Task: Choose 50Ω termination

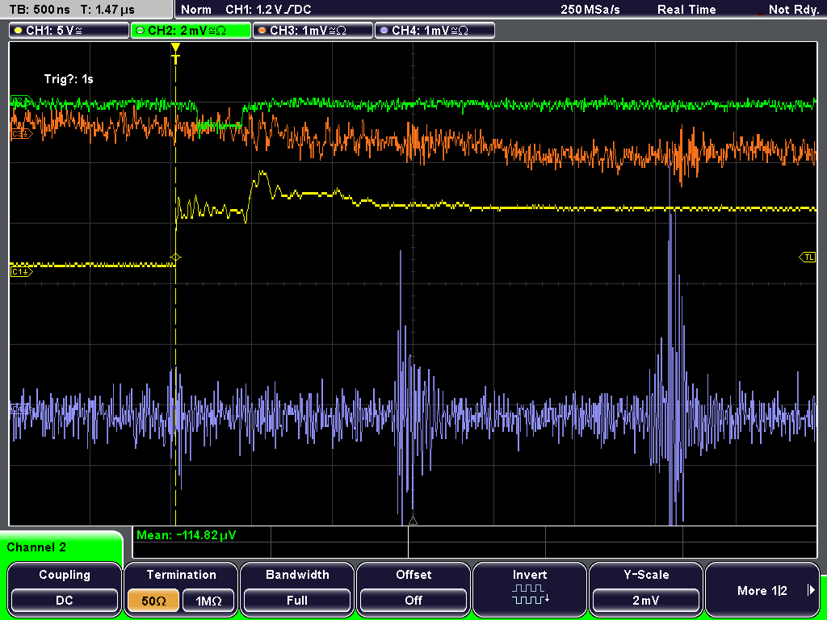Action: click(x=153, y=601)
